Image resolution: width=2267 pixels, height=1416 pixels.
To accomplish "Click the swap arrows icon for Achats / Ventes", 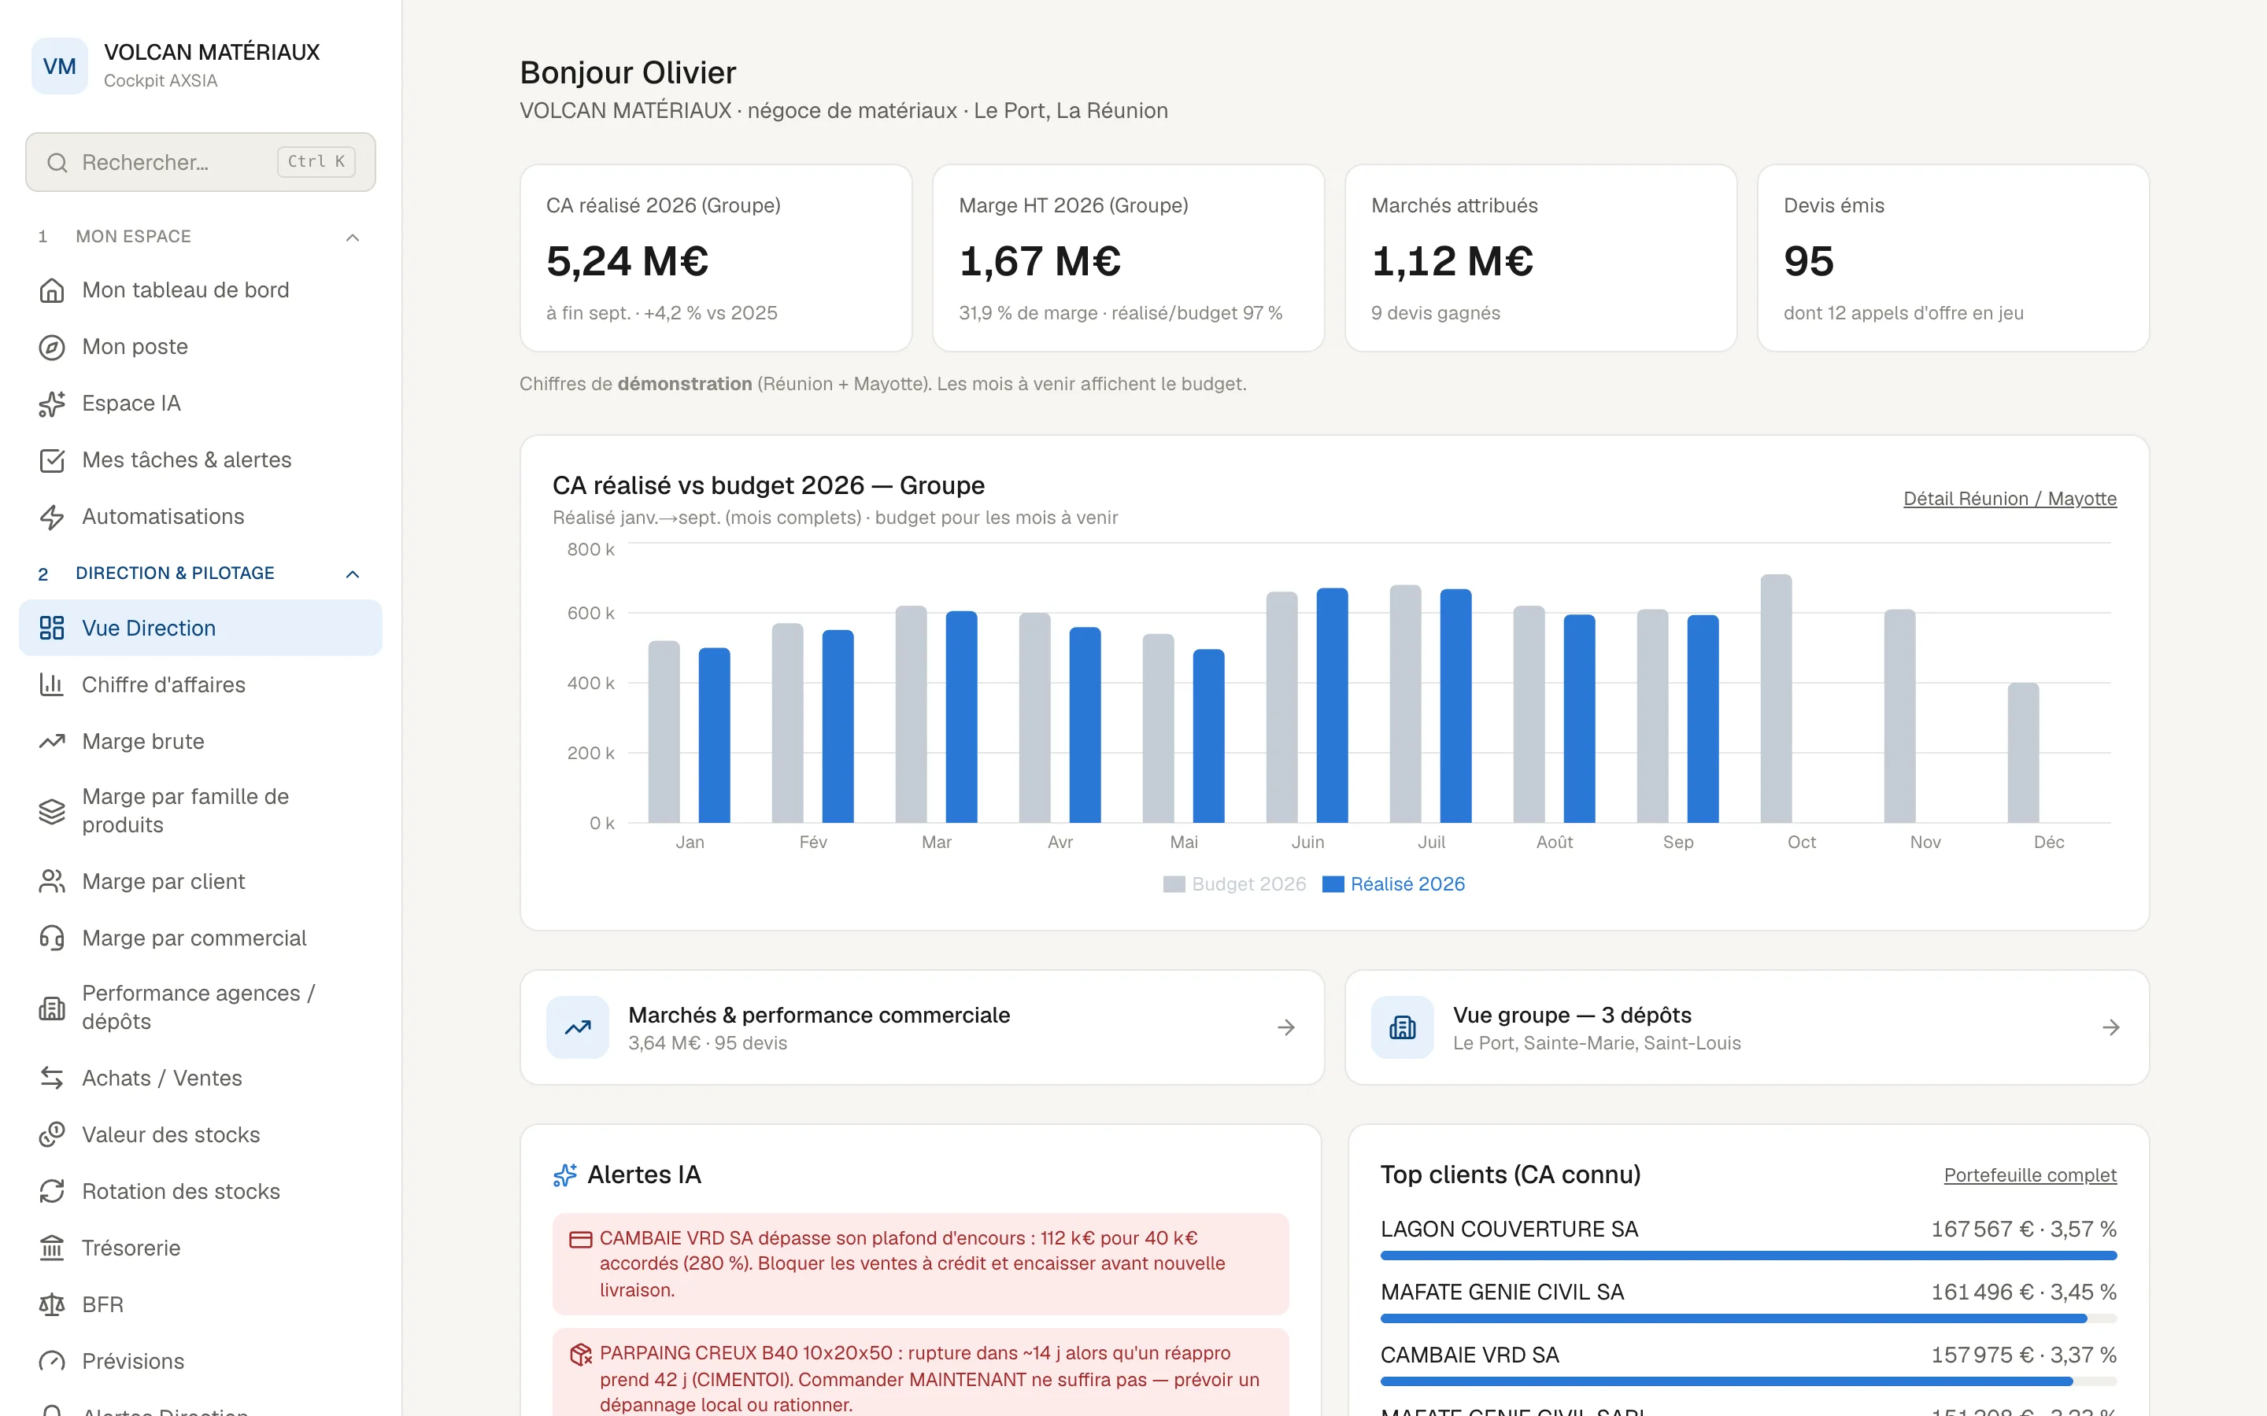I will pos(51,1078).
